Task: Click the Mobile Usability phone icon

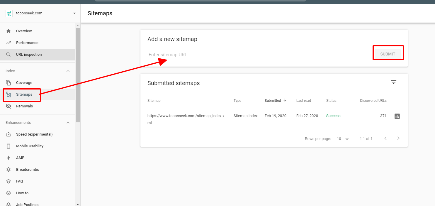Action: pos(9,146)
